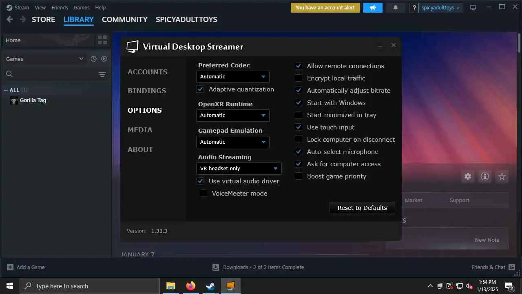The height and width of the screenshot is (294, 522).
Task: Select the OPTIONS section
Action: click(145, 110)
